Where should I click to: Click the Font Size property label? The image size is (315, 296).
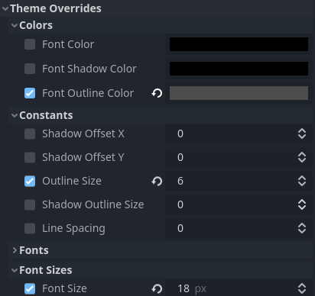(x=64, y=288)
